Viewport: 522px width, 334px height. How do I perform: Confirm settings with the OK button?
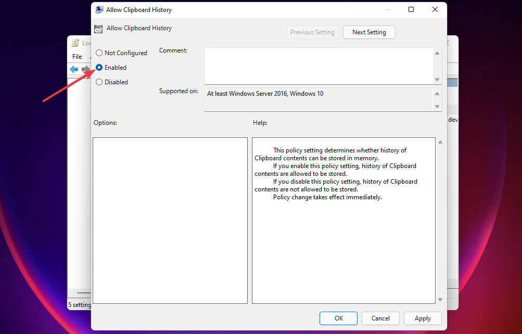pyautogui.click(x=338, y=318)
